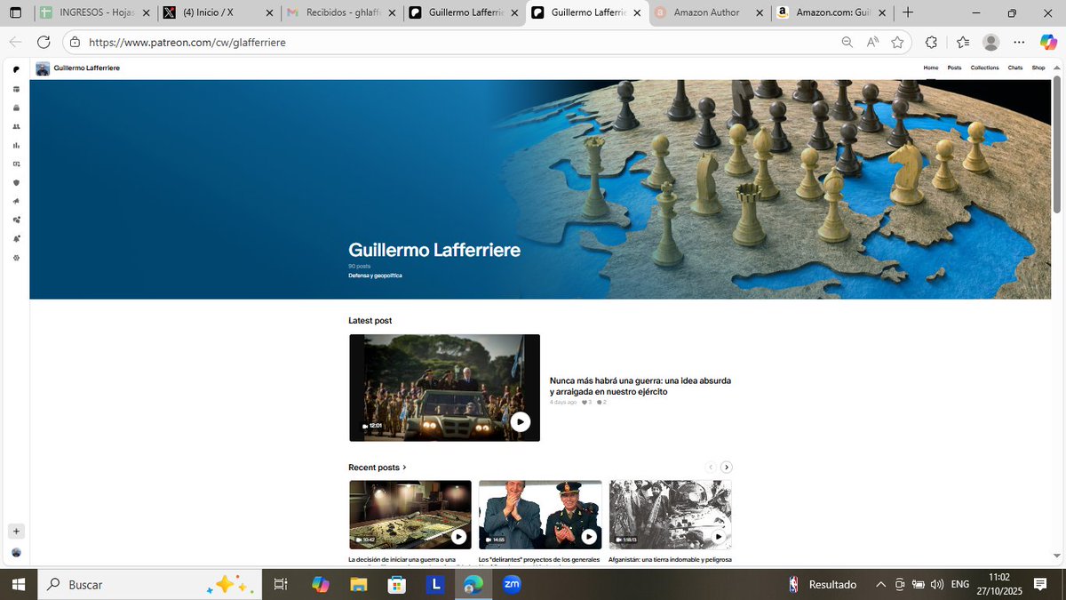Click the zoom out magnifier in address bar

pos(847,42)
